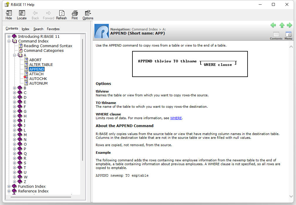The width and height of the screenshot is (296, 205).
Task: Go to next topic green right arrow
Action: (x=290, y=25)
